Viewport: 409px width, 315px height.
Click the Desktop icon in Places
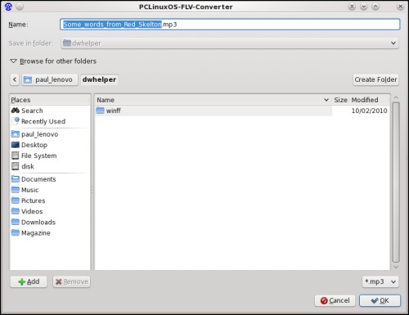tap(16, 145)
